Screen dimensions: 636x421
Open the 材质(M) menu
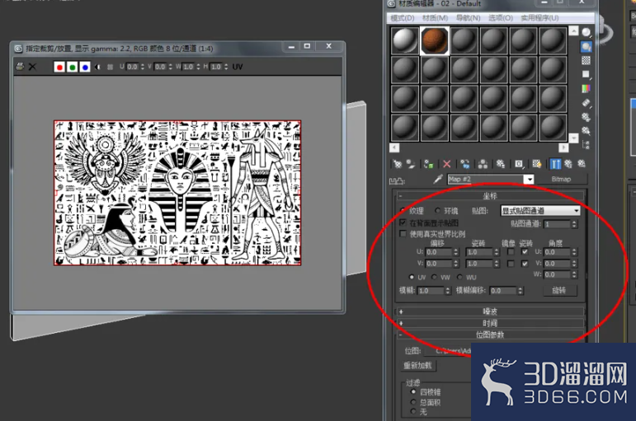pos(435,18)
